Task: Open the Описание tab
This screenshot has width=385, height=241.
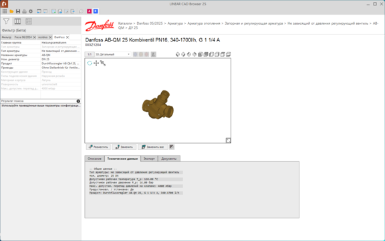Action: tap(94, 159)
